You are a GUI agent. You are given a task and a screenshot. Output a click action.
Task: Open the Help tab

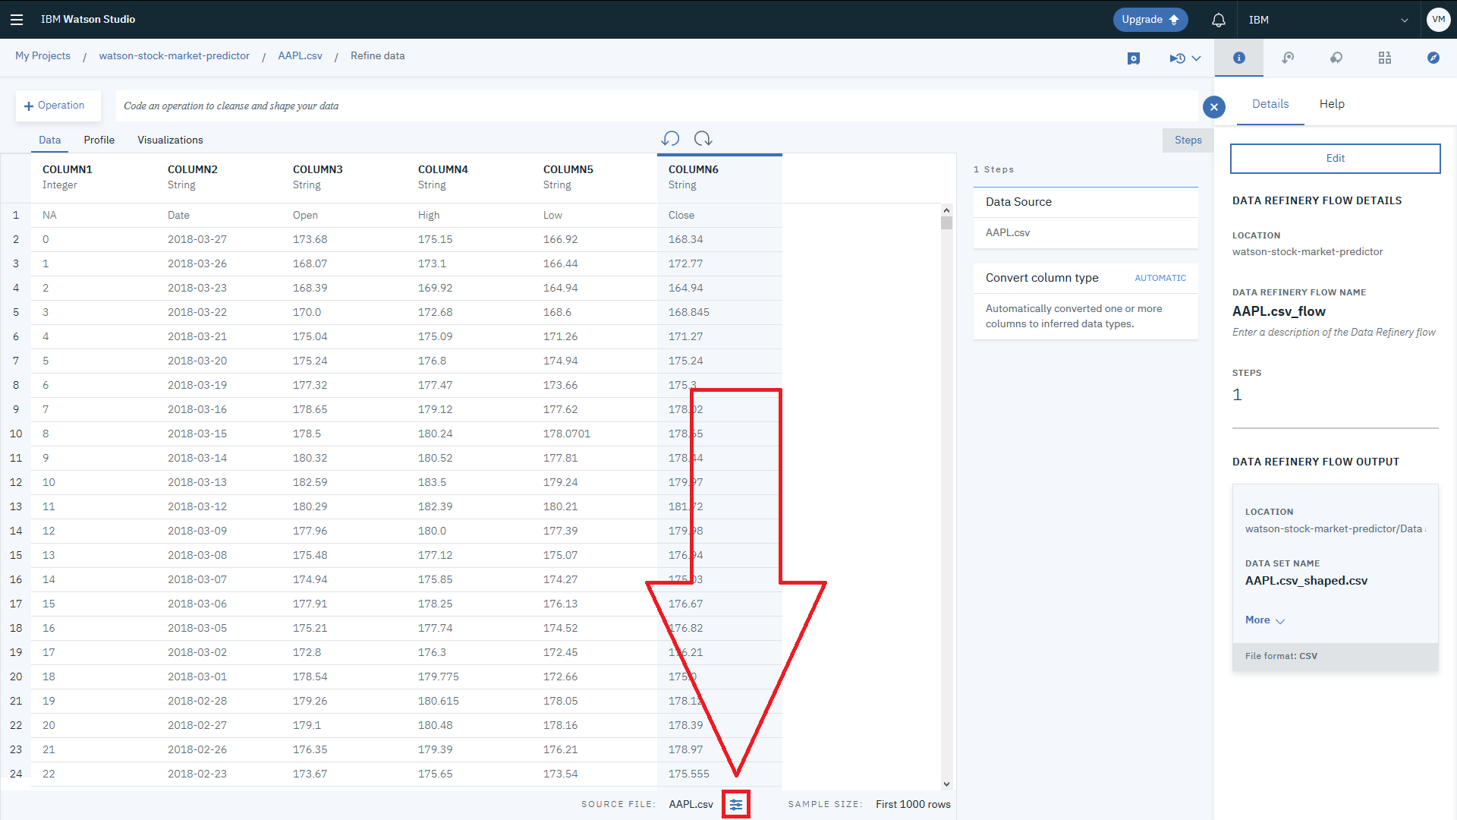click(x=1331, y=104)
